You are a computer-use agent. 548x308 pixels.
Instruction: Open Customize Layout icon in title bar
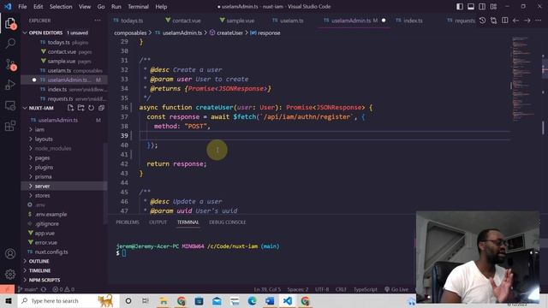493,6
